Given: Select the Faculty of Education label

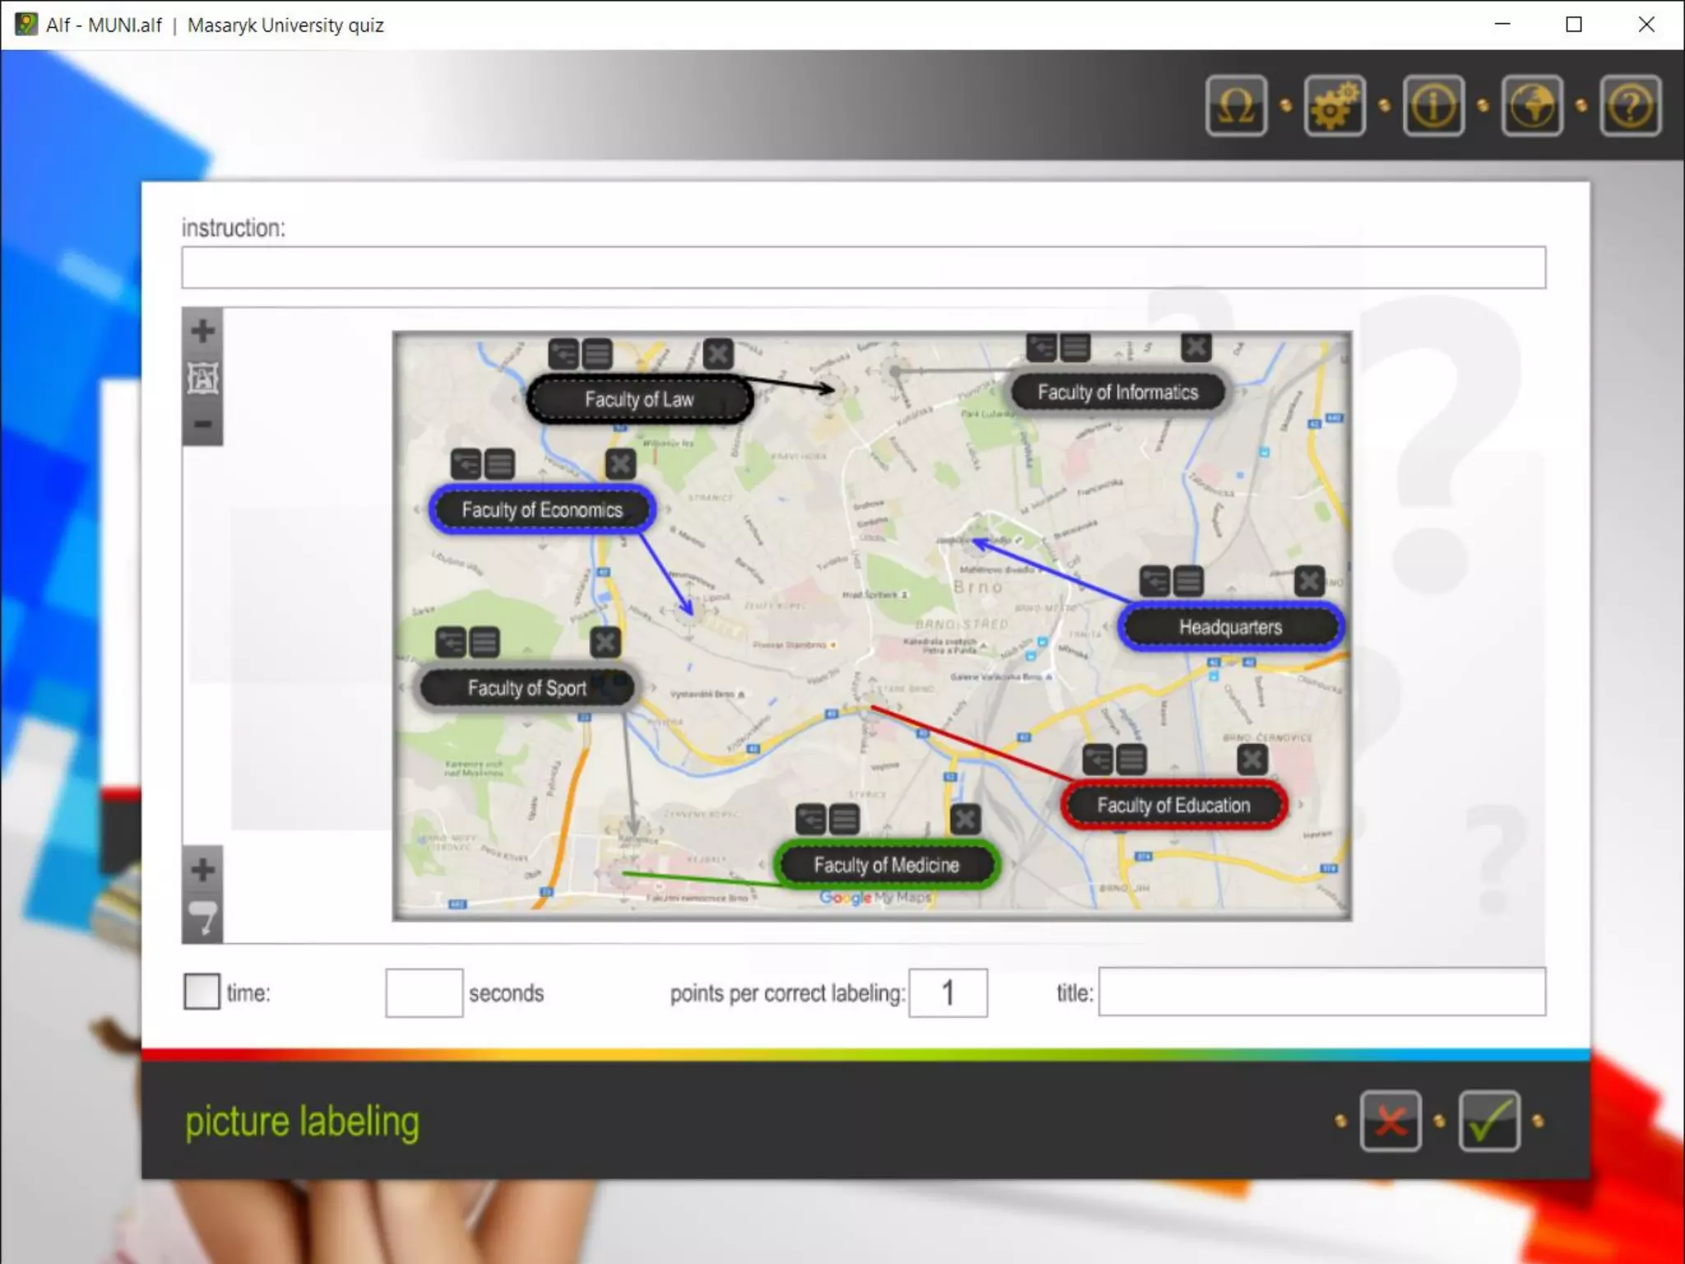Looking at the screenshot, I should [x=1173, y=806].
